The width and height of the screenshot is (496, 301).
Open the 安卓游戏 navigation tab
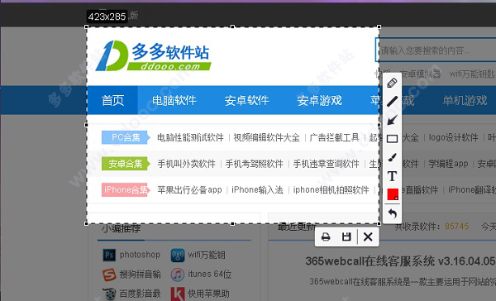click(319, 100)
